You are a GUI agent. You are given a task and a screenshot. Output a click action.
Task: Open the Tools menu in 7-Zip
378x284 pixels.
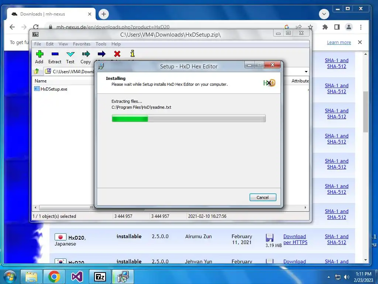(x=101, y=44)
